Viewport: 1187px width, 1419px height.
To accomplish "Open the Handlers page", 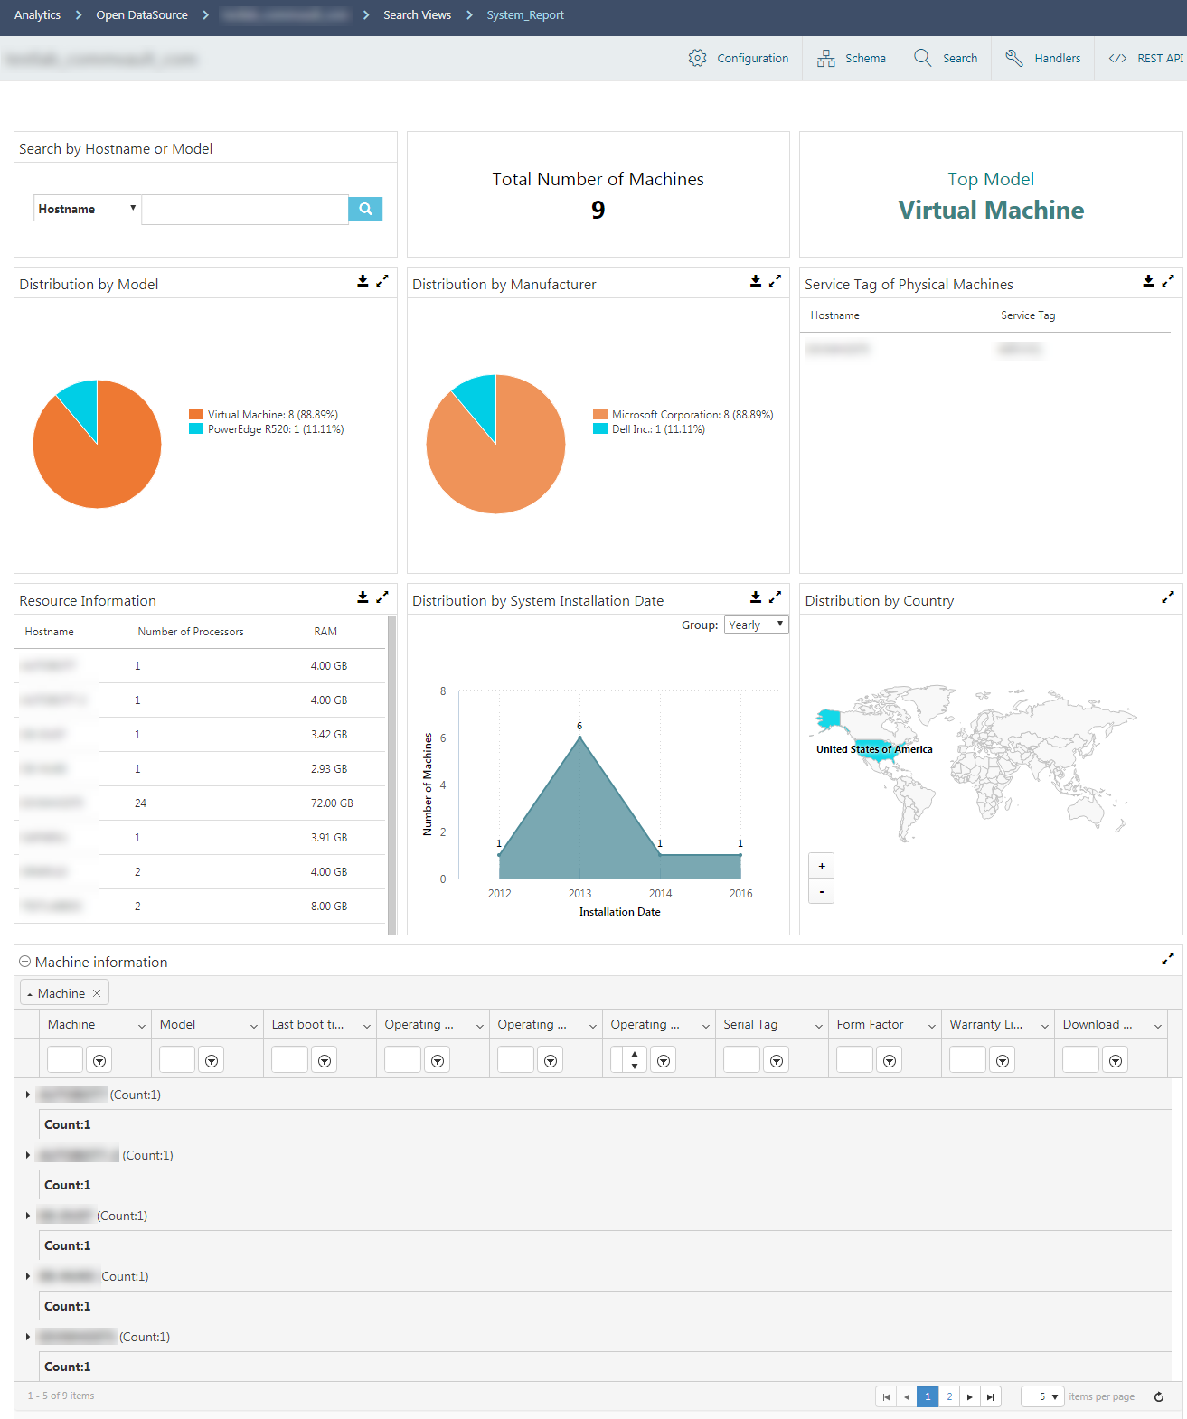I will pos(1043,58).
